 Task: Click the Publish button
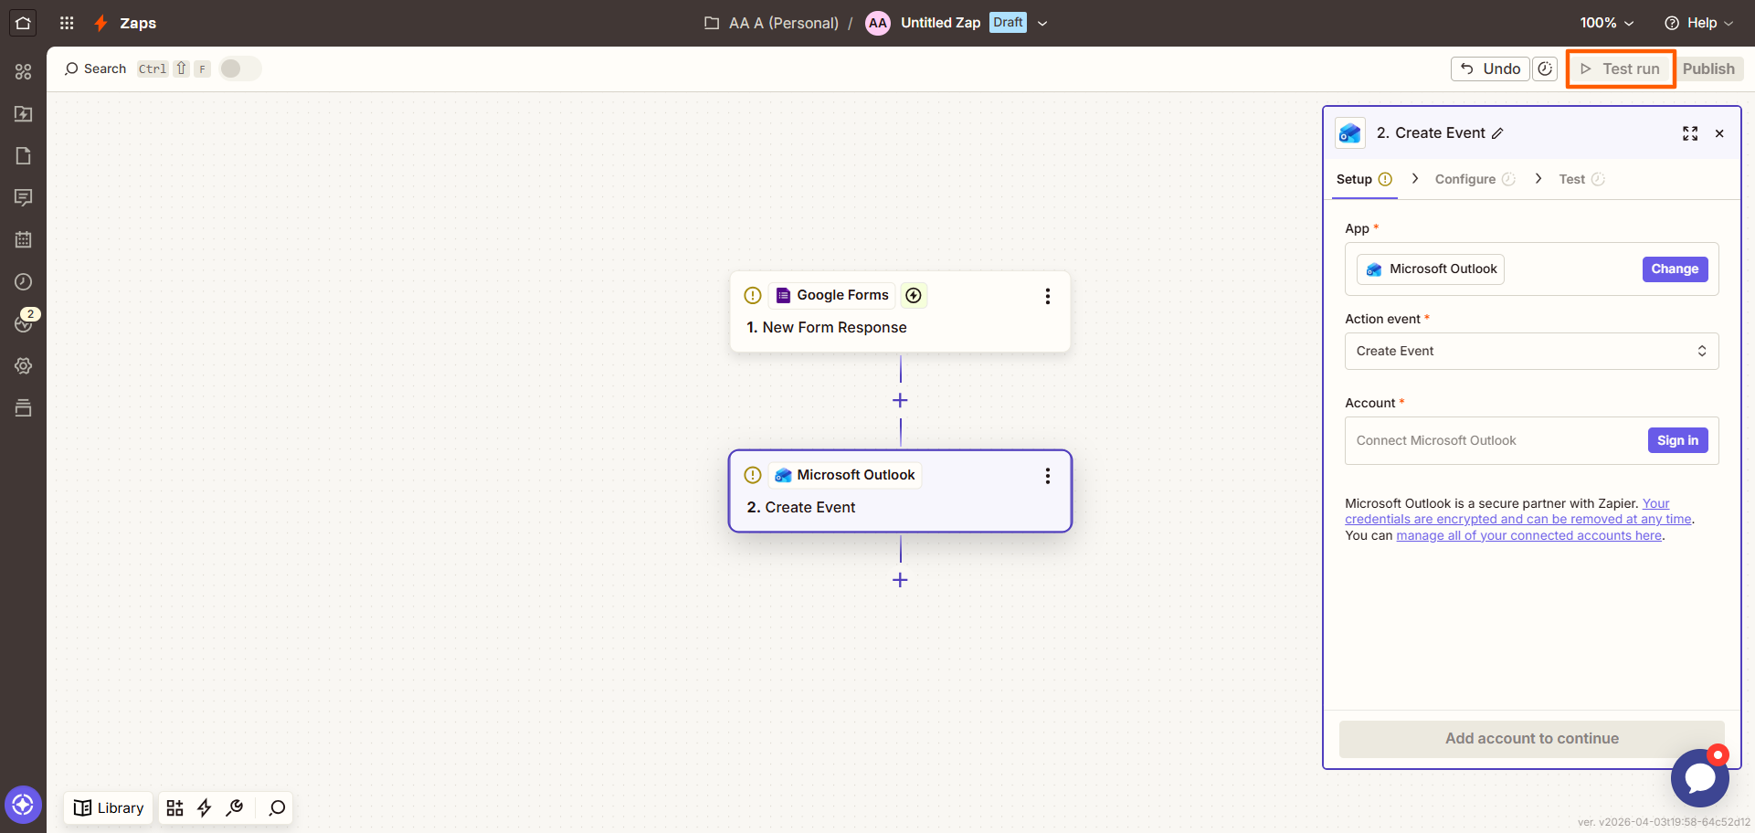[1708, 69]
